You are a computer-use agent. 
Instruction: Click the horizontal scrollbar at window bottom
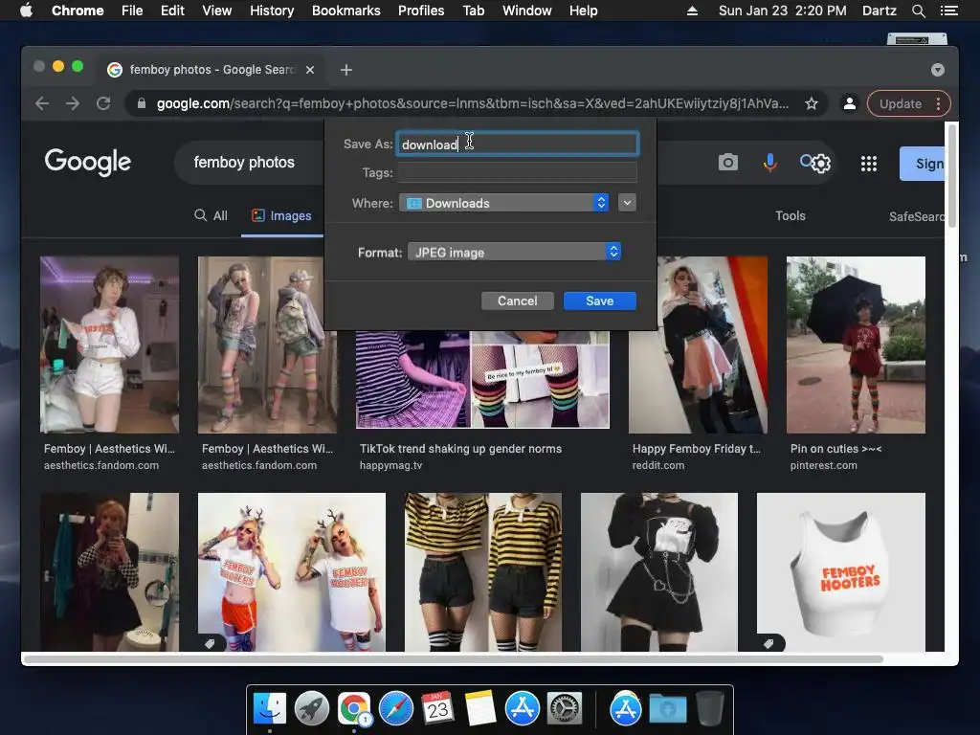(453, 658)
